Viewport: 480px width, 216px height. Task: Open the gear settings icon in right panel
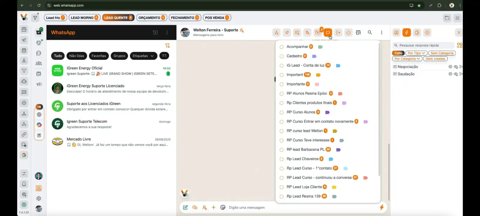pos(427,32)
